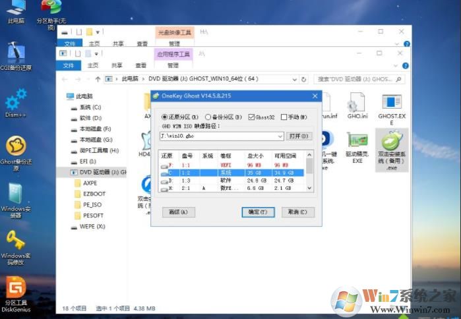Select EFI (I:) in navigation tree
The image size is (461, 319).
[84, 161]
